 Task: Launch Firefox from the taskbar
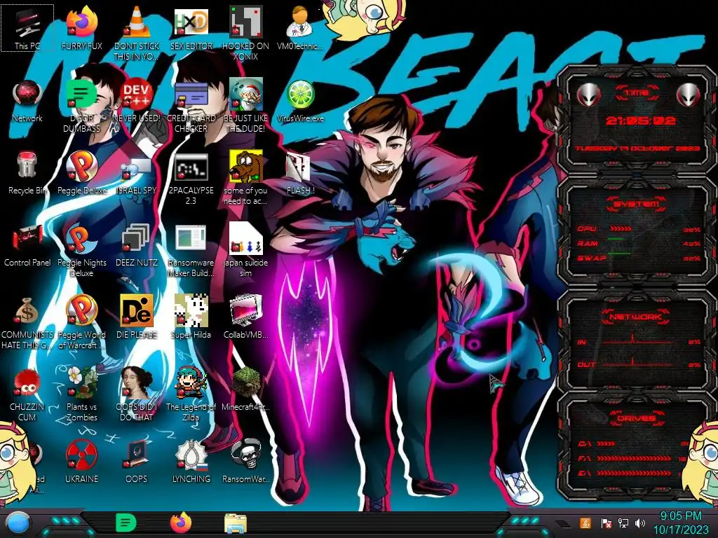[181, 523]
